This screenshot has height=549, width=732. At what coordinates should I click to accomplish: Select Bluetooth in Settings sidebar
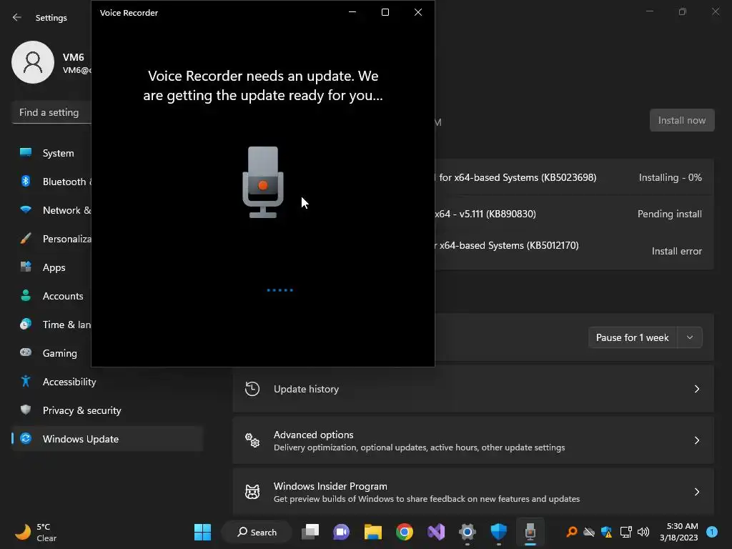click(51, 182)
